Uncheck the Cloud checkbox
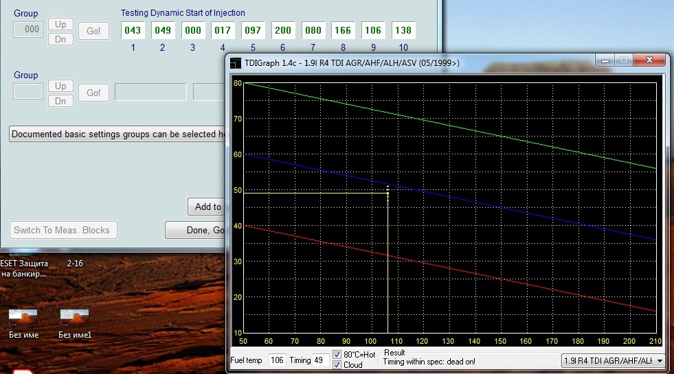The height and width of the screenshot is (374, 674). coord(337,365)
